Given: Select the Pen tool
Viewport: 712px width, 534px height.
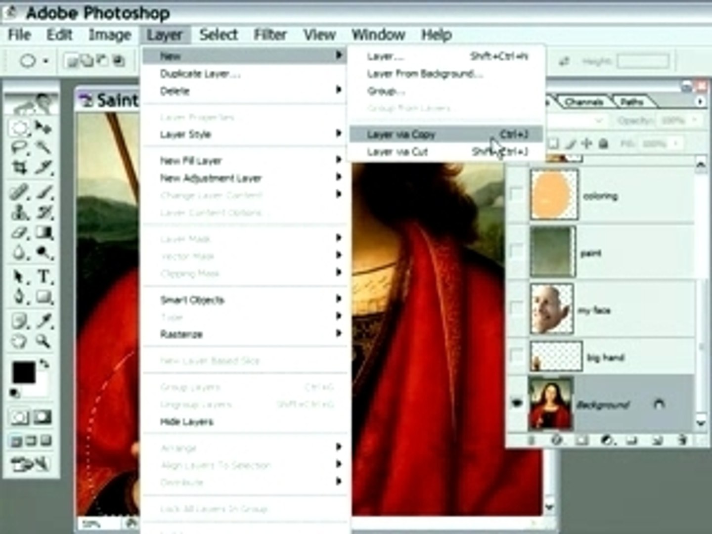Looking at the screenshot, I should click(20, 297).
